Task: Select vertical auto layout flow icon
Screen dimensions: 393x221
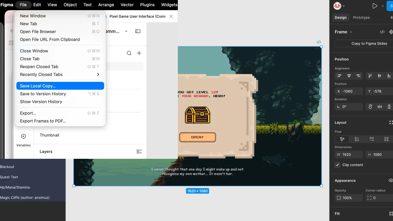Action: 357,139
